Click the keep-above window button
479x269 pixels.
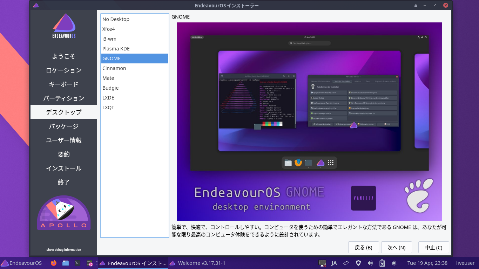[x=416, y=6]
